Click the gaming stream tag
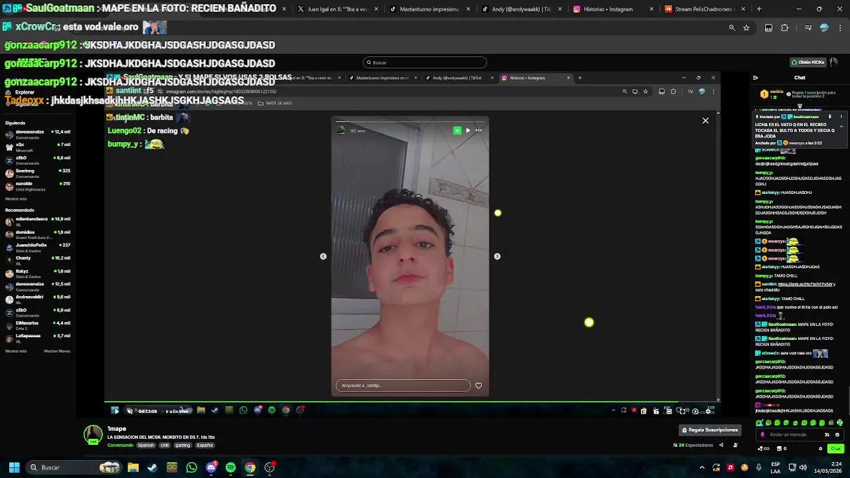 point(183,445)
